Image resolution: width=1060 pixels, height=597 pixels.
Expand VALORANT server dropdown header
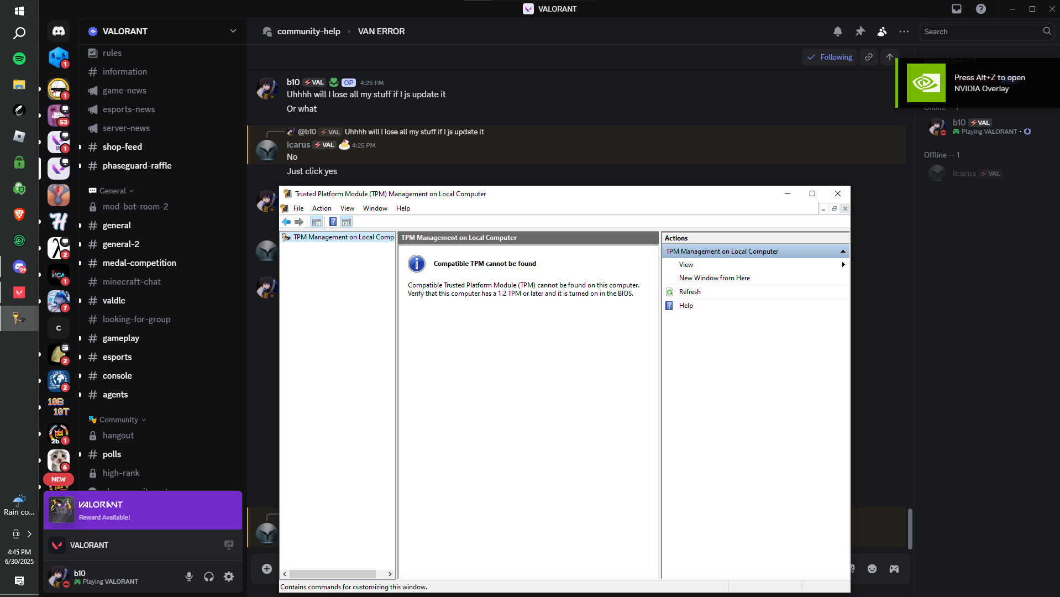[162, 32]
